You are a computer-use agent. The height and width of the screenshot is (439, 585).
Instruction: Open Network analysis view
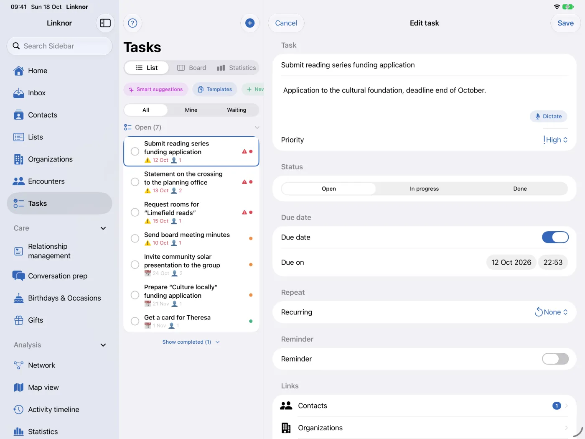click(x=59, y=365)
